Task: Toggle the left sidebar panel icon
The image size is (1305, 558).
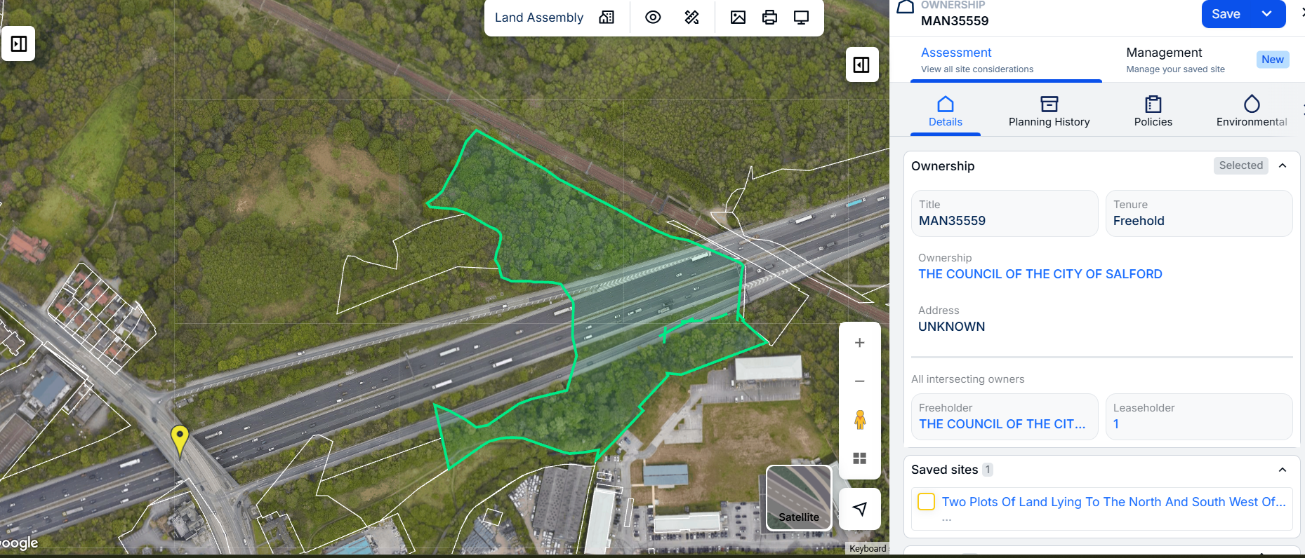Action: click(x=19, y=43)
